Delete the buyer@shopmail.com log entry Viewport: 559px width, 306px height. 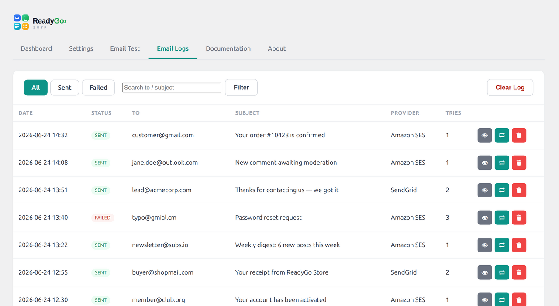point(519,272)
